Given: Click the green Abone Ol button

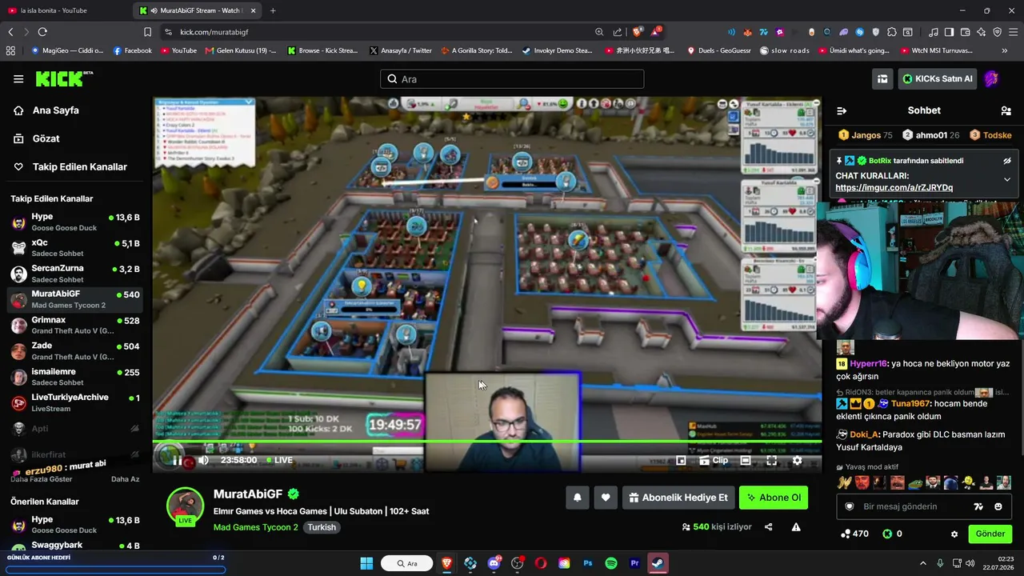Looking at the screenshot, I should 774,498.
